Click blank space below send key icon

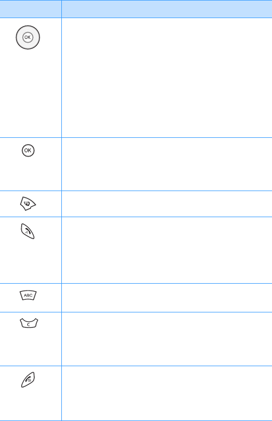click(x=30, y=262)
